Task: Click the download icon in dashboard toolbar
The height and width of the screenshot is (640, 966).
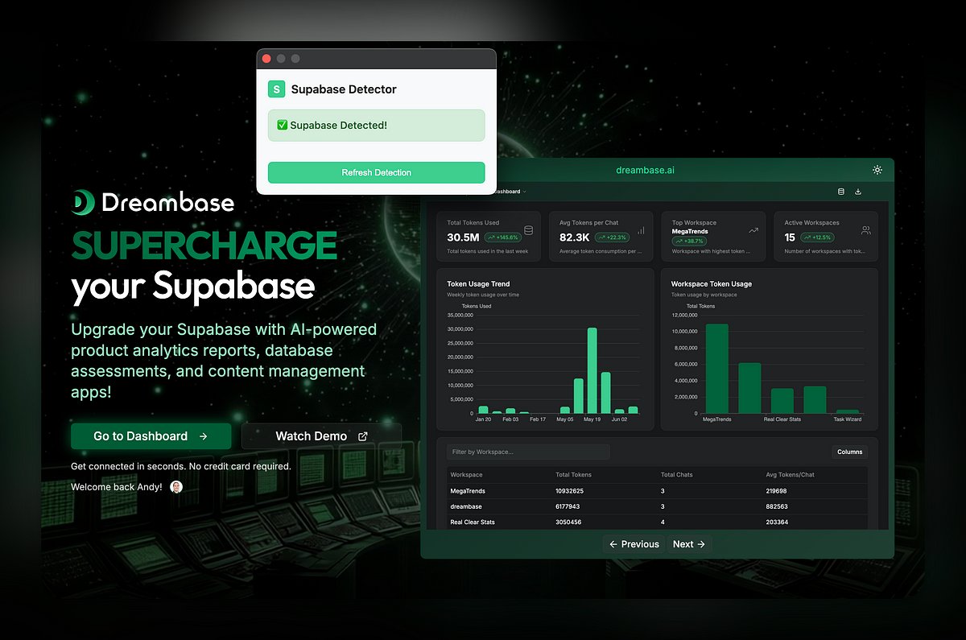Action: 858,192
